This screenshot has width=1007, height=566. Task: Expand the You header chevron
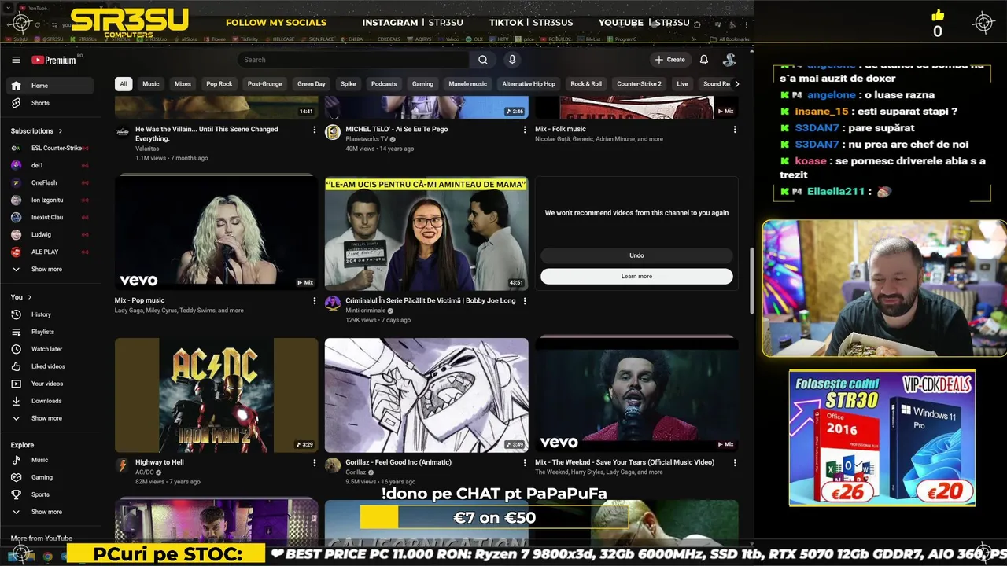30,297
